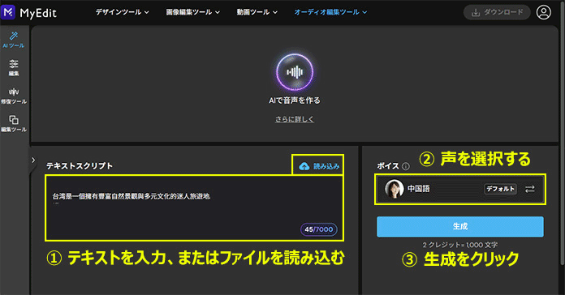Click the テキストスクリプト heading

pos(80,166)
